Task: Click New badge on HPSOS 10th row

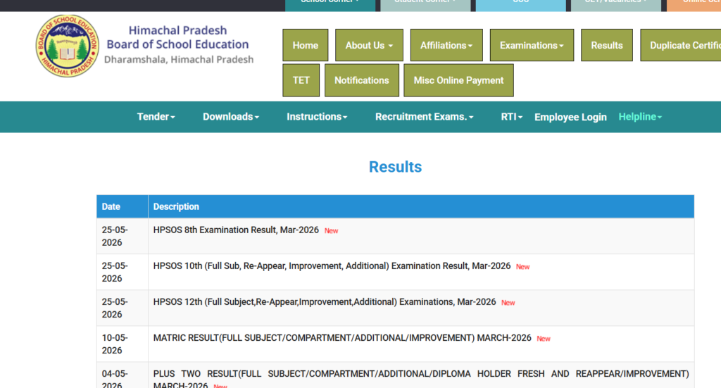Action: 523,267
